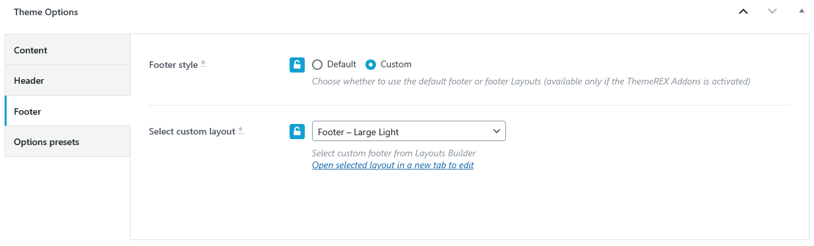Switch to the Content tab

pyautogui.click(x=67, y=50)
